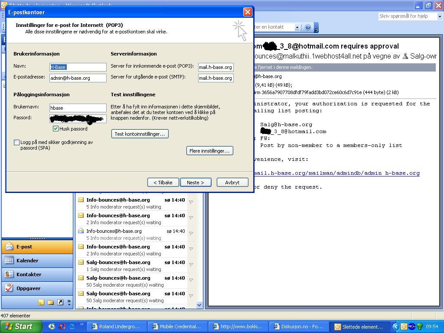Viewport: 444px width, 333px height.
Task: Click the presence icon next to Salg-owner
Action: (x=405, y=56)
